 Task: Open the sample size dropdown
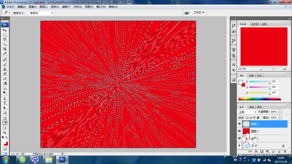click(x=41, y=13)
